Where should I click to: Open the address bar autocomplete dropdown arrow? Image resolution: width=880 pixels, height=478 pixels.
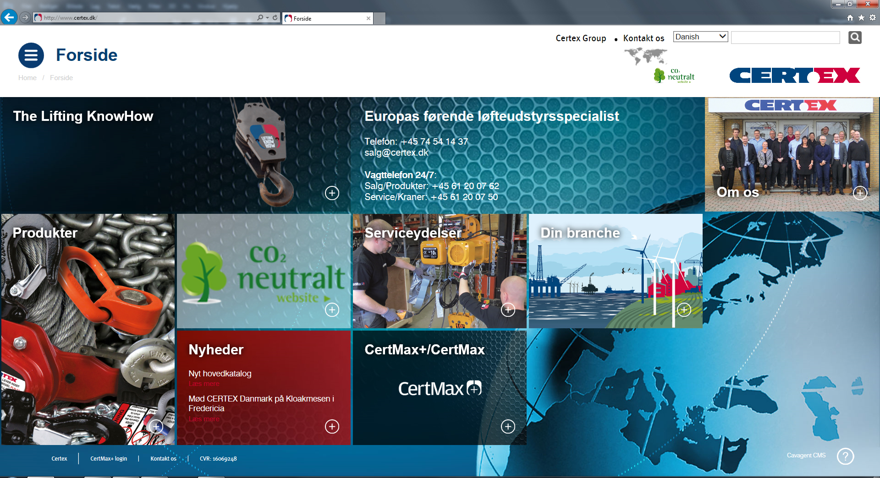(267, 17)
